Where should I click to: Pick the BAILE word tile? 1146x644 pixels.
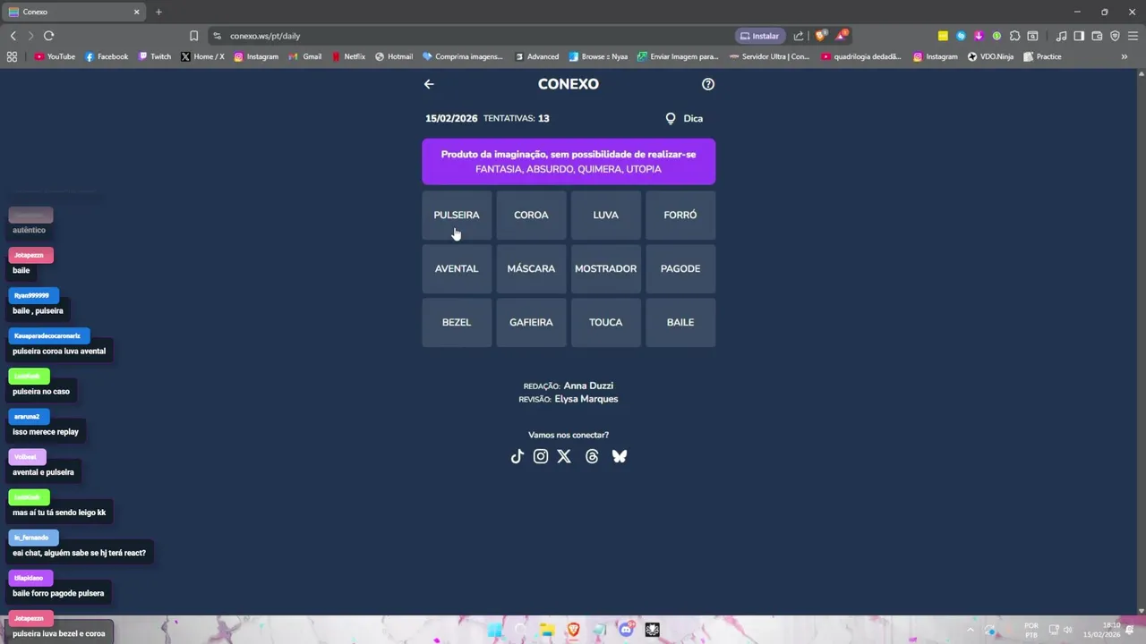point(680,322)
